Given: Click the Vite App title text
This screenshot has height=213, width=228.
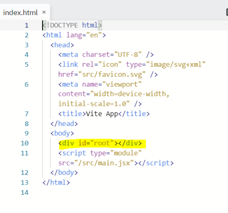Looking at the screenshot, I should pyautogui.click(x=102, y=114).
